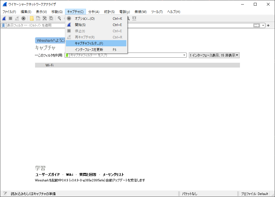Click the パケットなし status bar text
This screenshot has height=197, width=275.
[189, 194]
